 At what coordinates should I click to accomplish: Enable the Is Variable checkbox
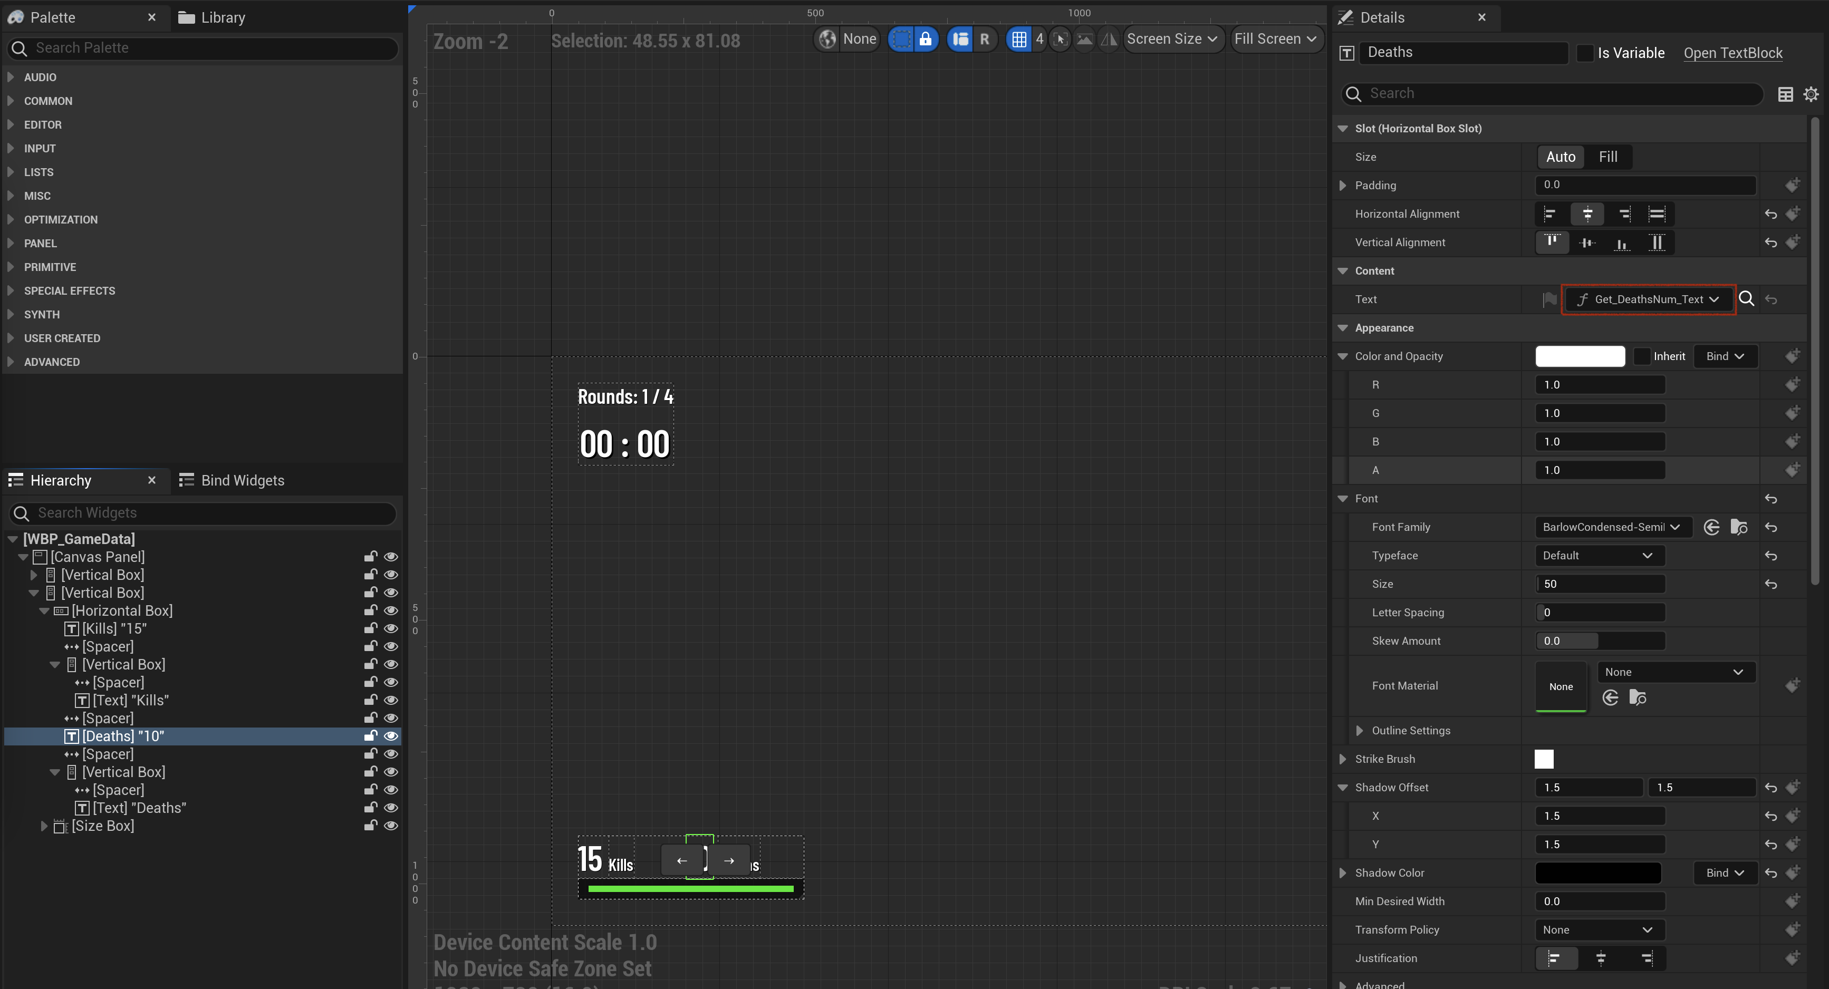[1584, 53]
